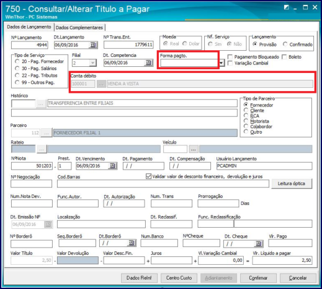Open the Dt.Borderô calendar picker
Viewport: 322px width, 289px height.
pos(132,243)
